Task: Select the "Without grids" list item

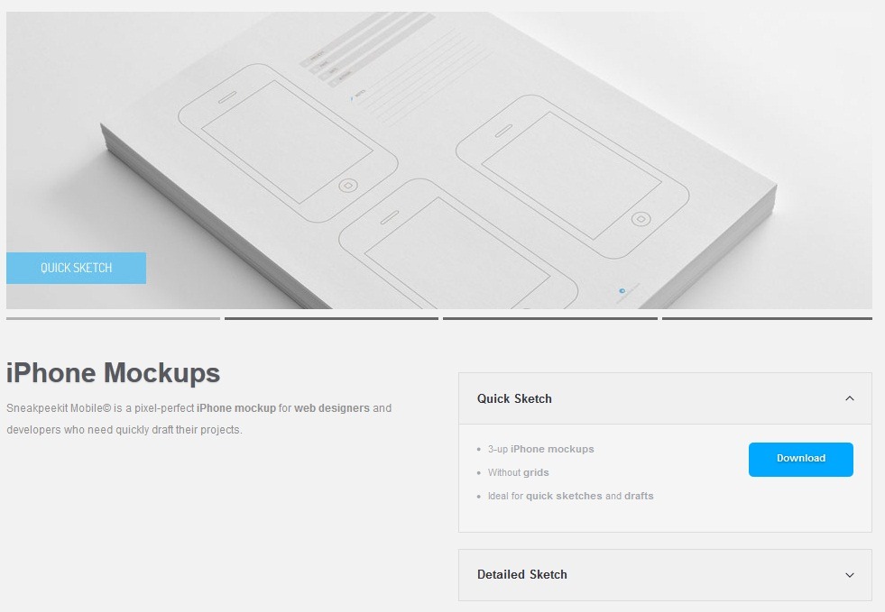Action: (518, 472)
